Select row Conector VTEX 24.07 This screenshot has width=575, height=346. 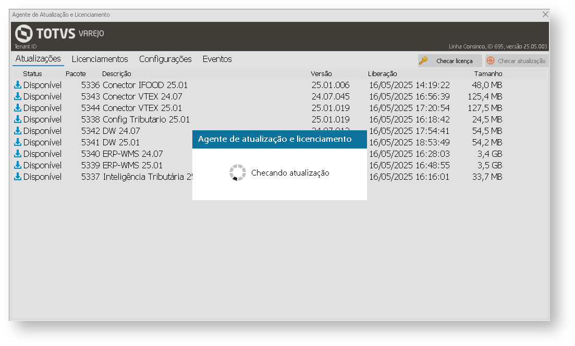279,96
